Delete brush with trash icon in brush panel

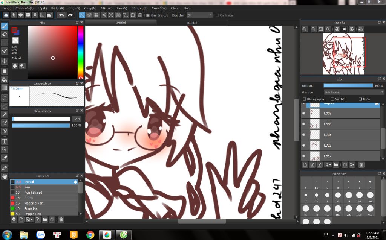[x=61, y=219]
